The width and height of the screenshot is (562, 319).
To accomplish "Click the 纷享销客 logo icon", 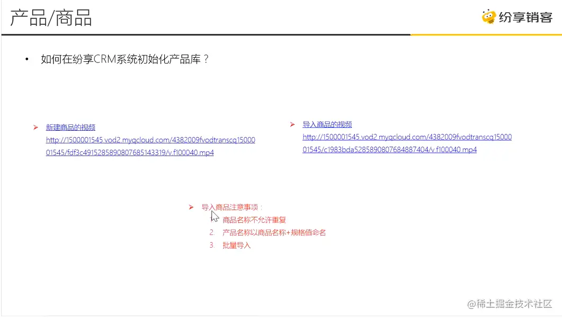I will pos(488,17).
